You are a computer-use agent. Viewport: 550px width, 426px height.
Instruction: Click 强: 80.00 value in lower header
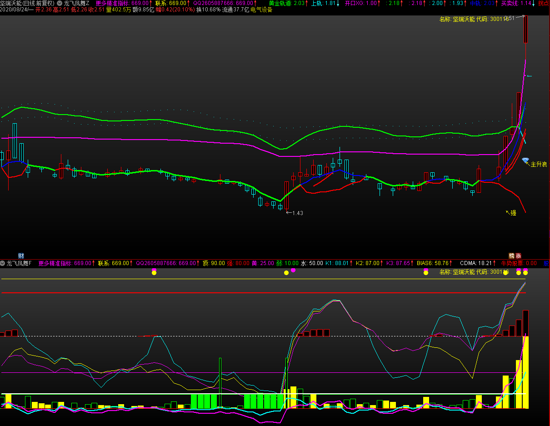[238, 263]
